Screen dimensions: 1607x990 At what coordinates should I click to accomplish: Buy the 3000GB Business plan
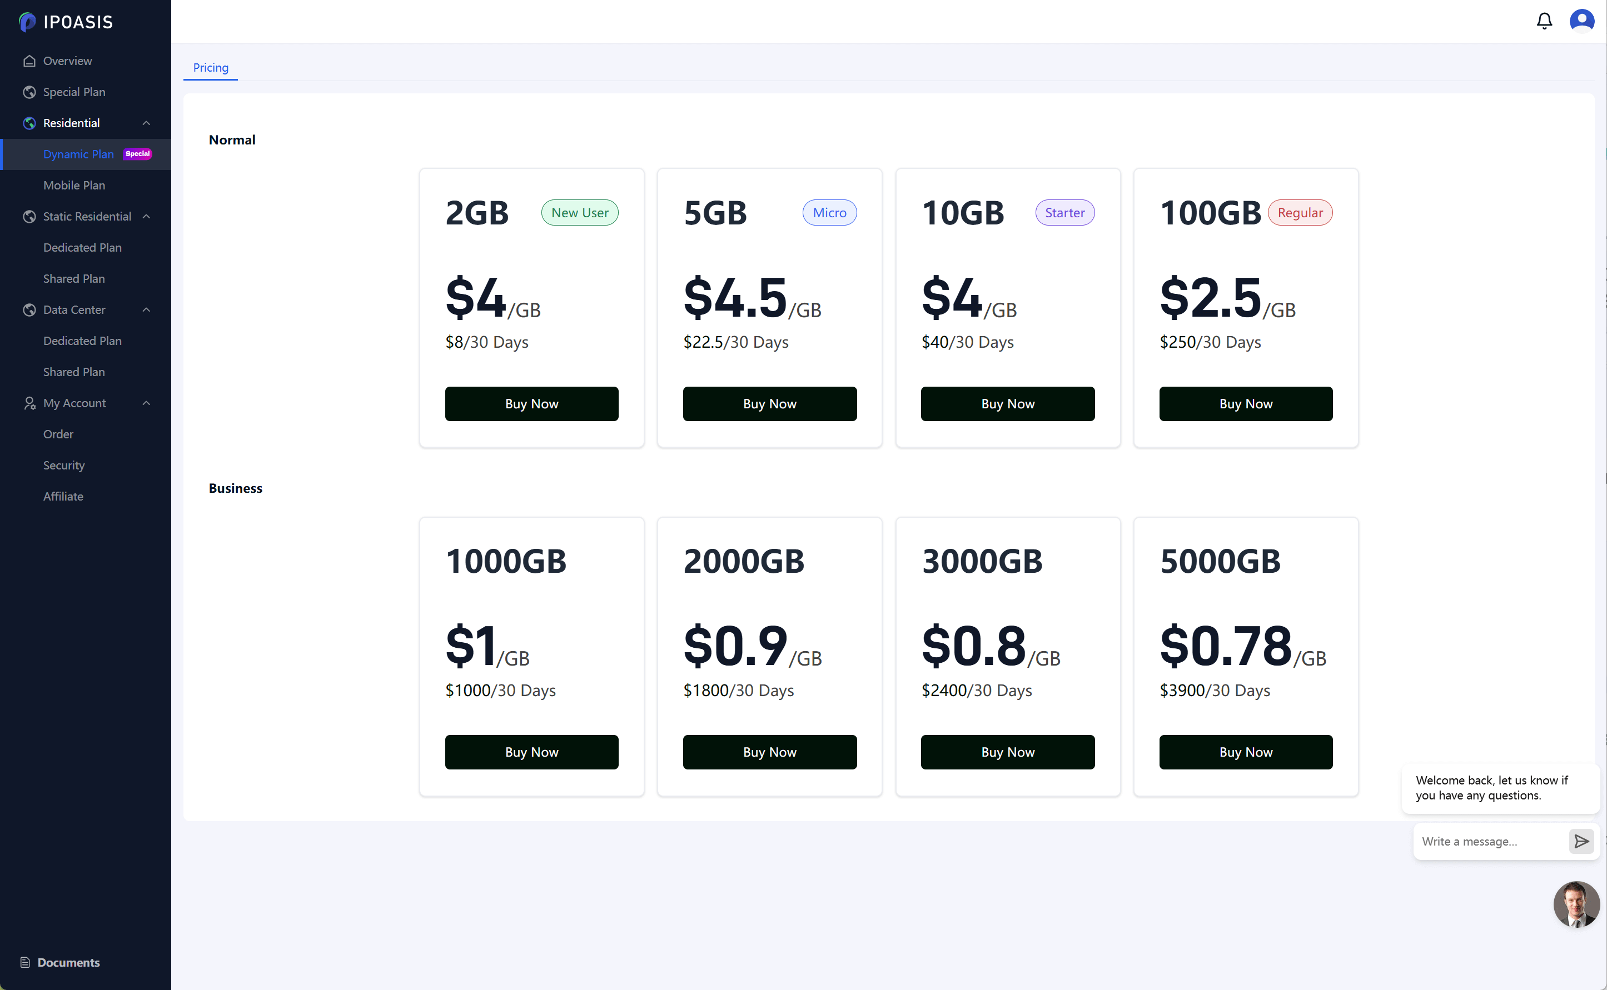1008,752
